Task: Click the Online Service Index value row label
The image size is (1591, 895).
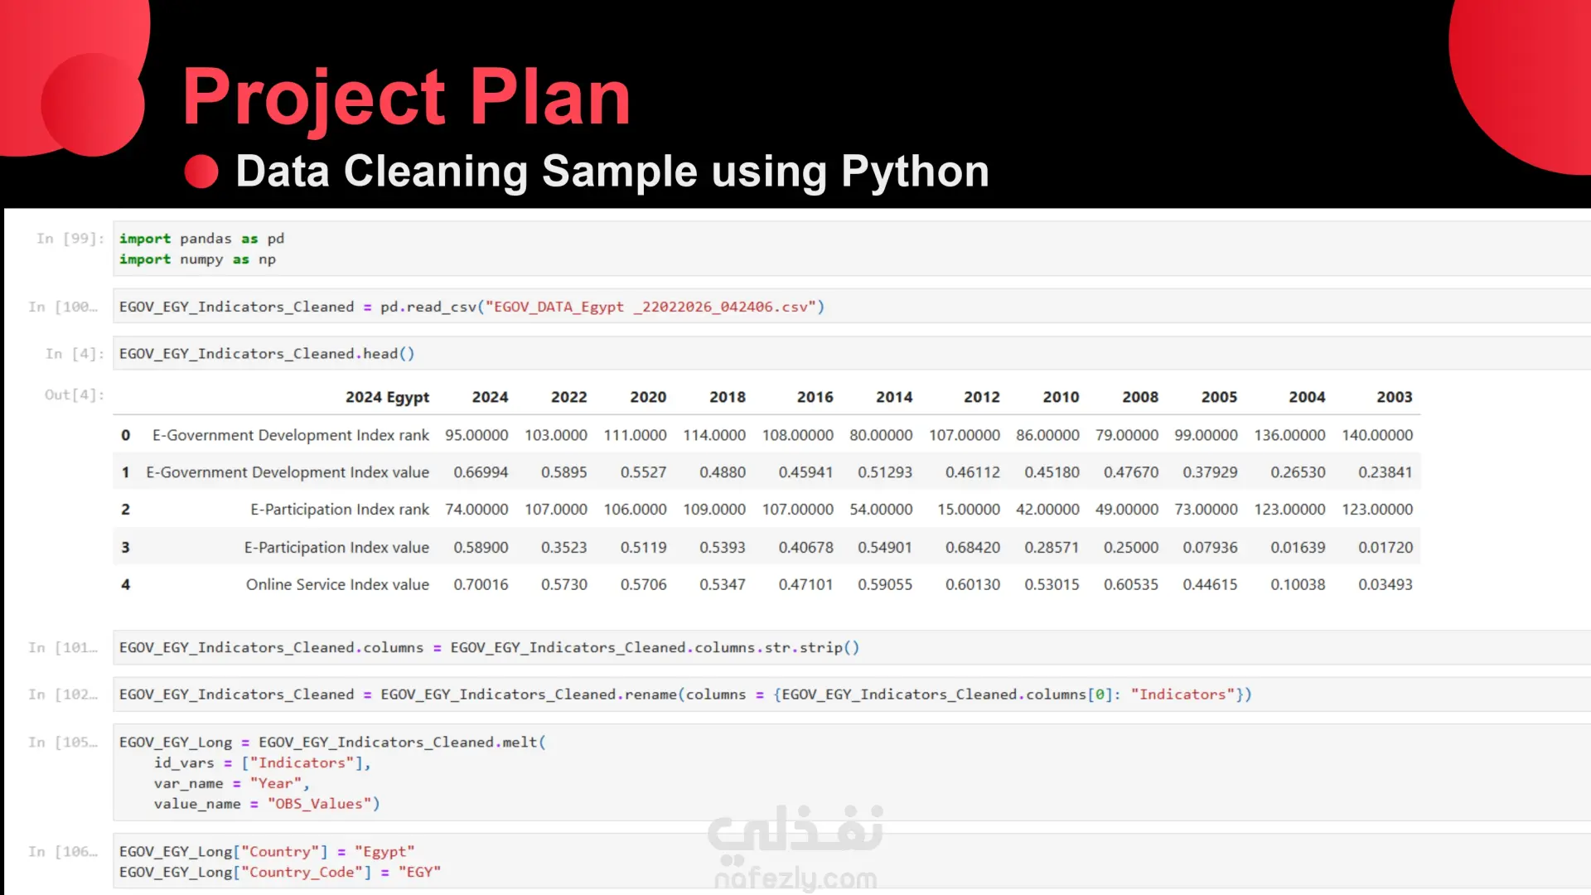Action: pyautogui.click(x=337, y=584)
